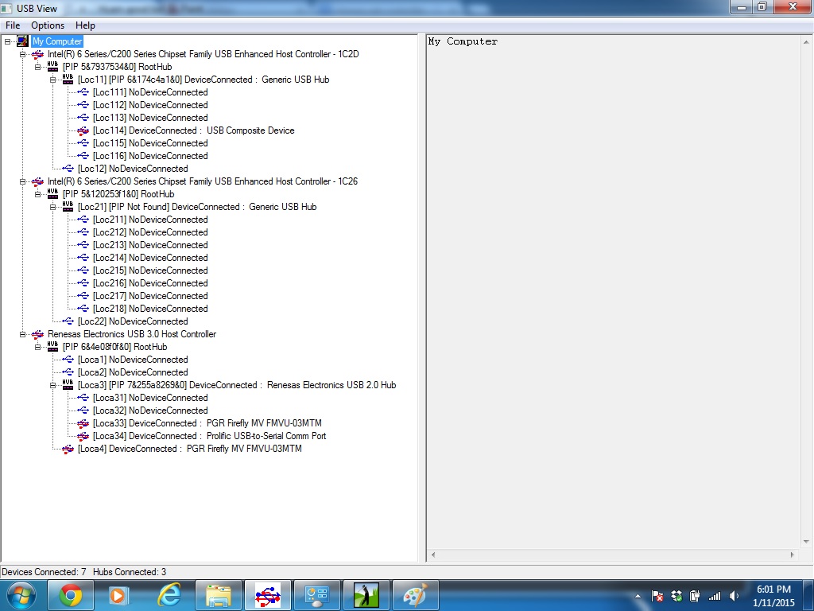
Task: Click the device icon for Loc114 USB Composite Device
Action: [x=83, y=130]
